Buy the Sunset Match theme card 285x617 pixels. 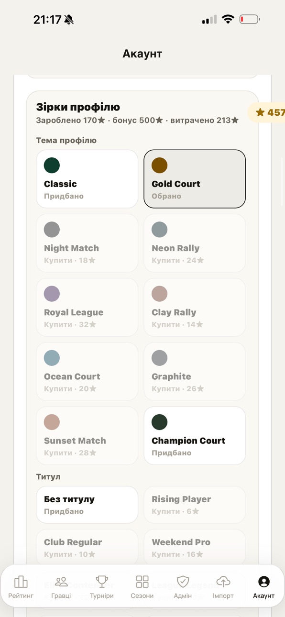pyautogui.click(x=87, y=436)
